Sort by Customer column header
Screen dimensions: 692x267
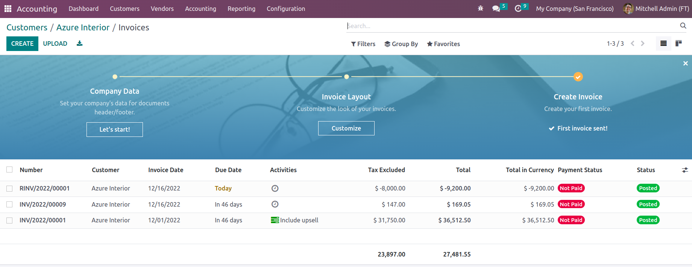click(x=106, y=170)
